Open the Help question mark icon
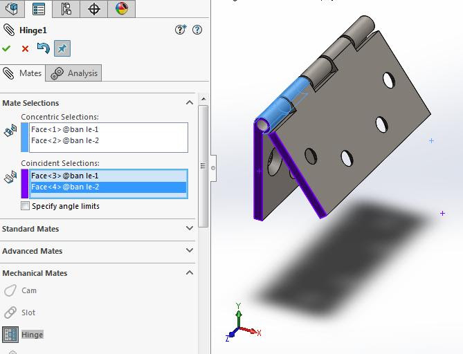 point(197,30)
